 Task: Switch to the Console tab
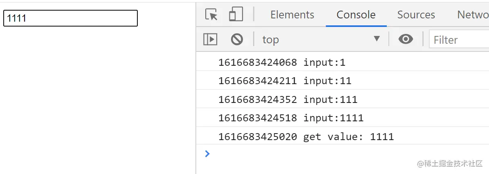[x=356, y=15]
